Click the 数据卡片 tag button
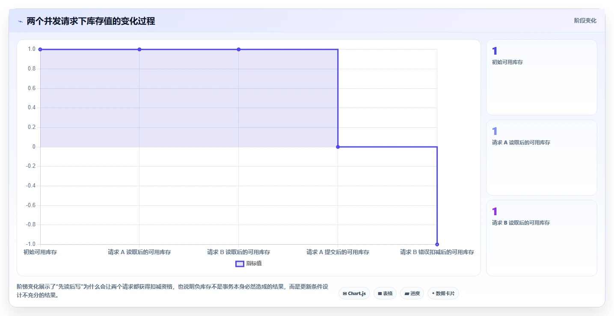 click(443, 293)
